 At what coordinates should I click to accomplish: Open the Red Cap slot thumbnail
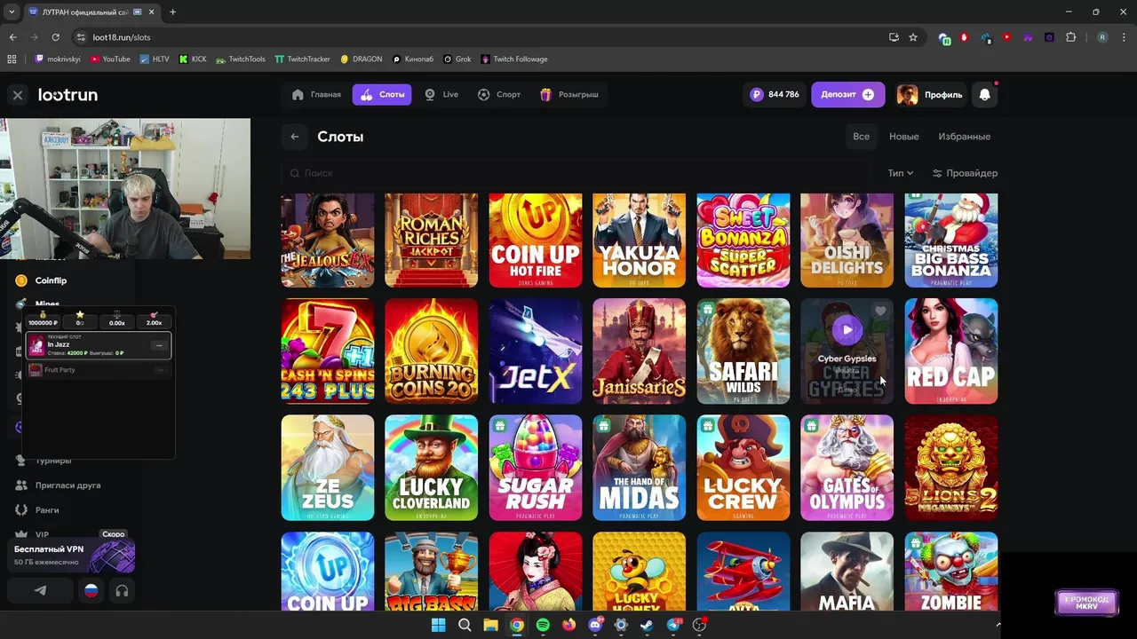point(951,351)
